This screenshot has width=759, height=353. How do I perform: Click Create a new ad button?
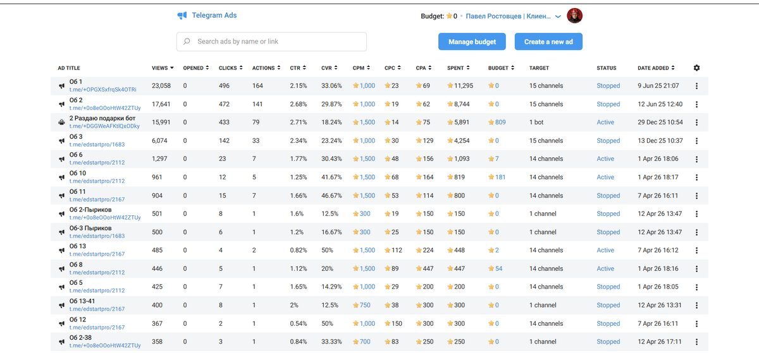(548, 42)
